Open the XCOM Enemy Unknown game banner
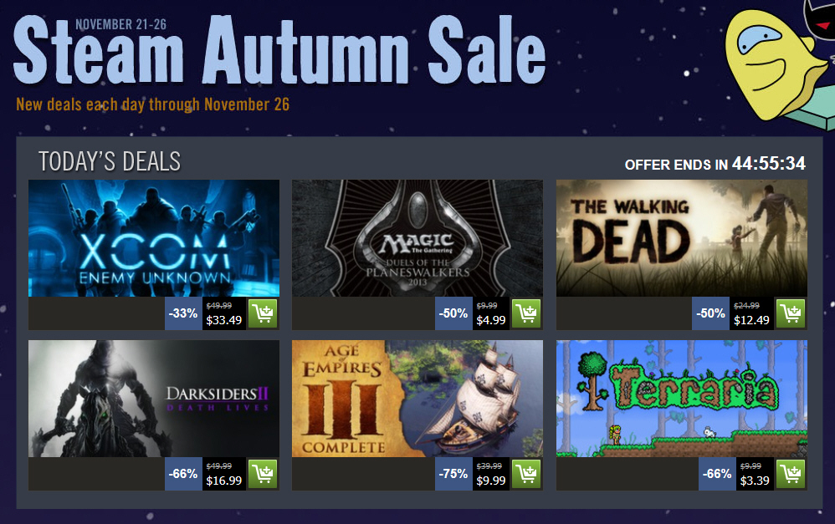 [x=154, y=238]
